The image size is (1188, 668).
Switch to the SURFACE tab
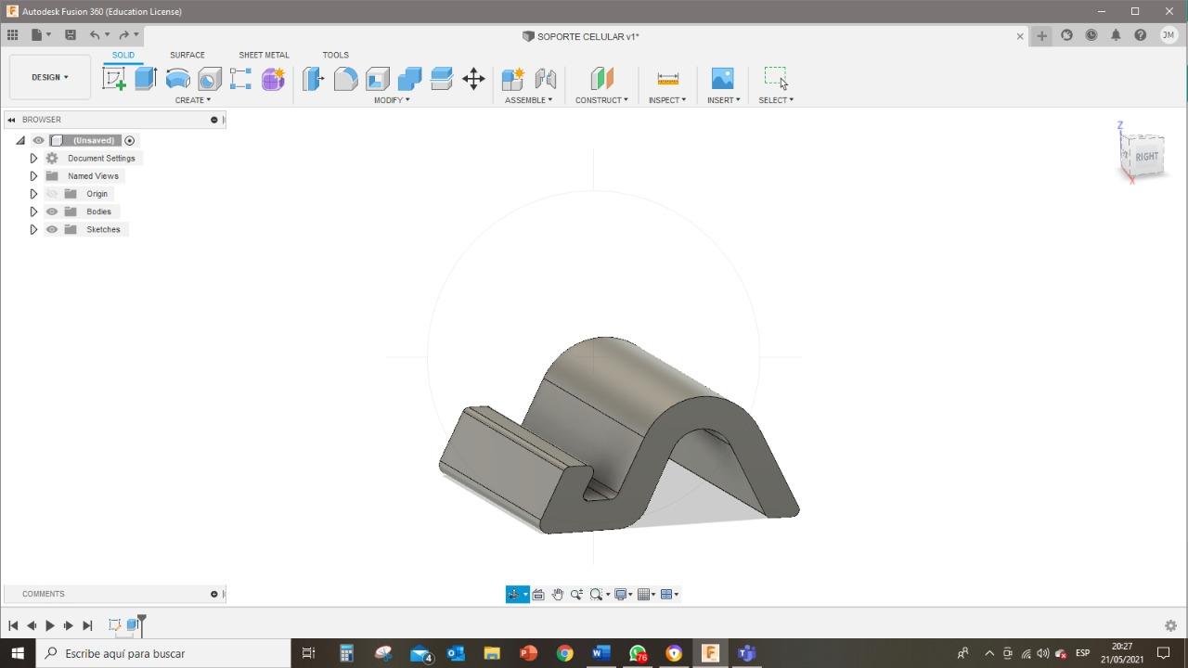click(x=187, y=56)
